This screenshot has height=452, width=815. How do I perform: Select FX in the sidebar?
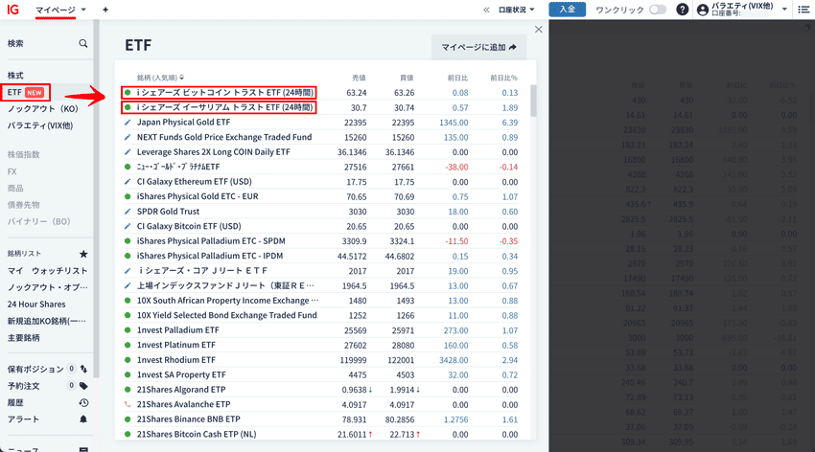12,171
